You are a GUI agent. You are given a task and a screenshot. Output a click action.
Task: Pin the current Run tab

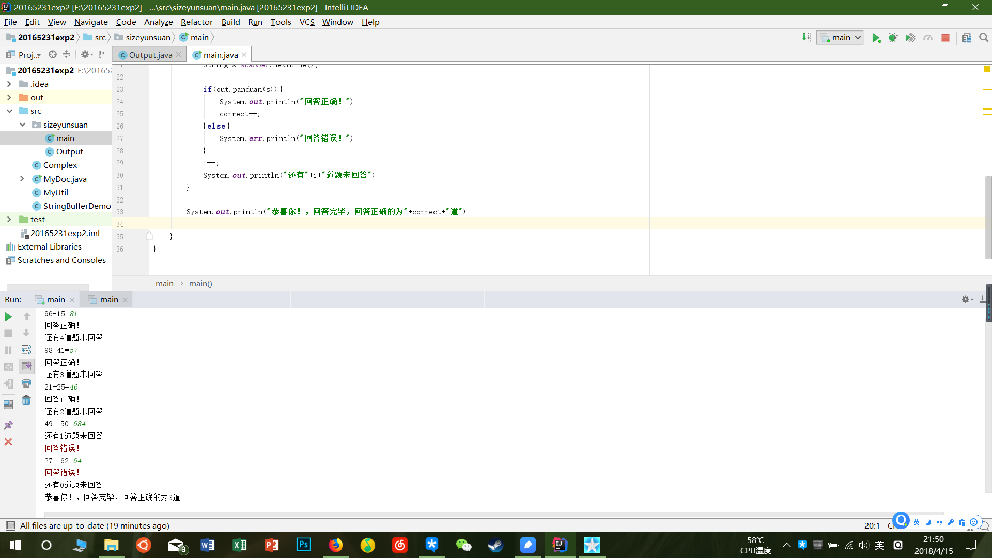(x=8, y=425)
